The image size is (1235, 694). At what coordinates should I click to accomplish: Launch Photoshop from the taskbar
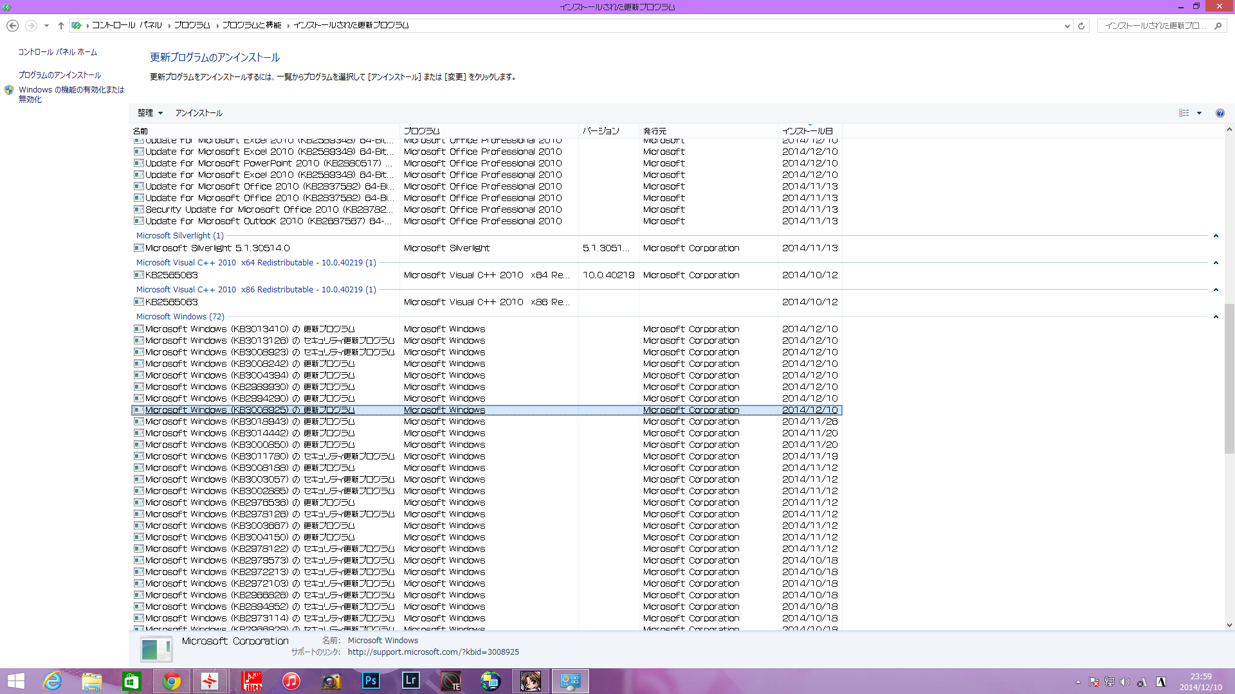371,681
